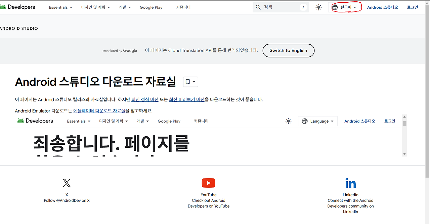Open Android 스튜디오 link in top header
430x224 pixels.
pyautogui.click(x=382, y=7)
